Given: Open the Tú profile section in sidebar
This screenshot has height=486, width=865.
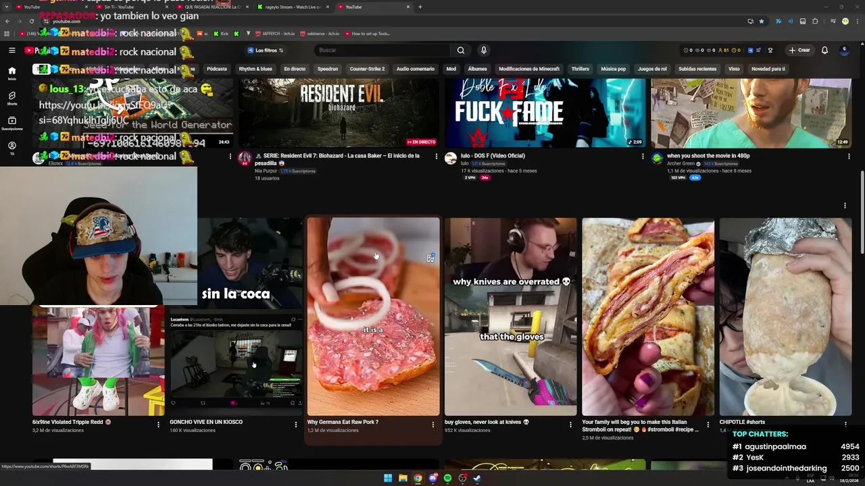Looking at the screenshot, I should (x=11, y=148).
